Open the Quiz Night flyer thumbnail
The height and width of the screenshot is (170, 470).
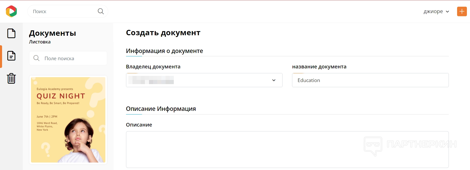click(68, 120)
